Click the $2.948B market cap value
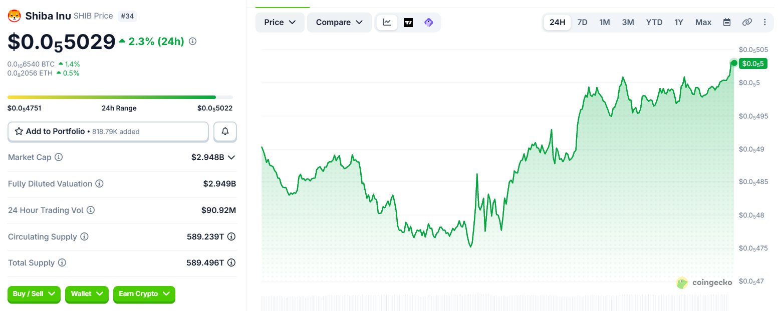The width and height of the screenshot is (780, 311). pos(207,157)
